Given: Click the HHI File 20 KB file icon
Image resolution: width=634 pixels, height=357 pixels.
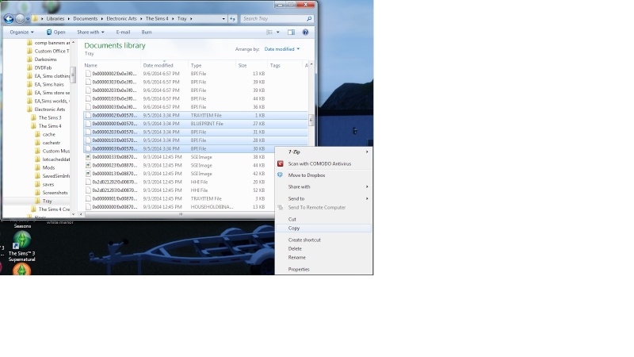Looking at the screenshot, I should click(x=88, y=182).
